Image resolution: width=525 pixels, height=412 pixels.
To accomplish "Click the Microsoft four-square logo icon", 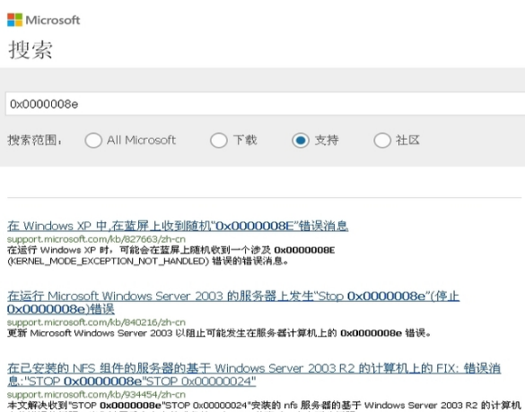I will [x=14, y=20].
